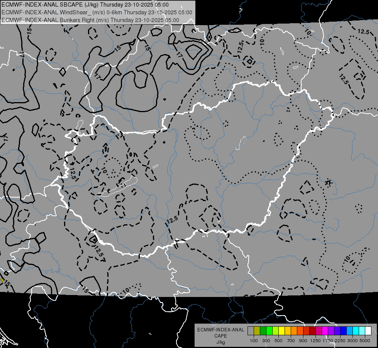Click the sky blue swatch left of 3000
378x348 pixels.
click(x=349, y=331)
